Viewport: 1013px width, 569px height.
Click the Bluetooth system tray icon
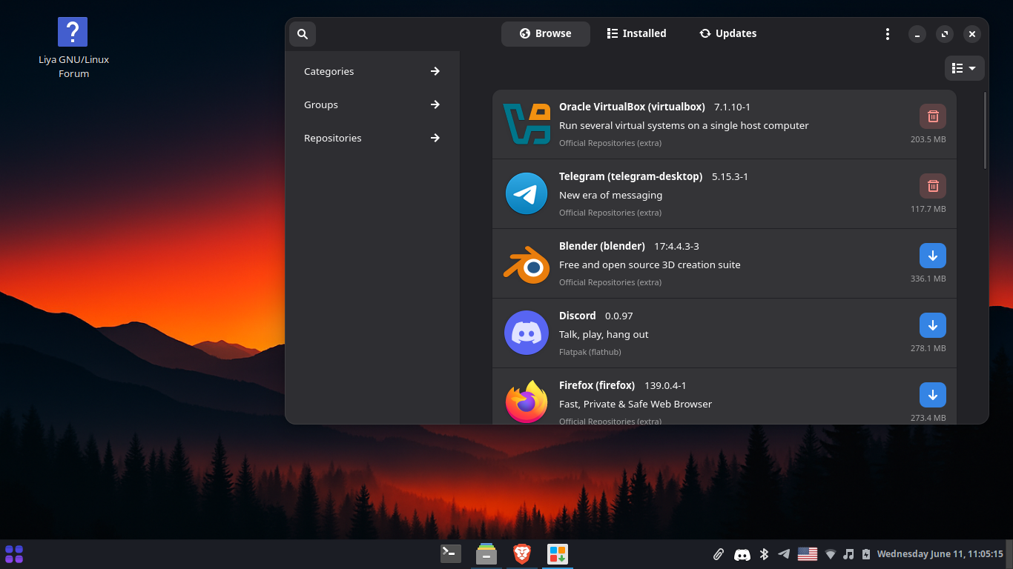coord(764,553)
